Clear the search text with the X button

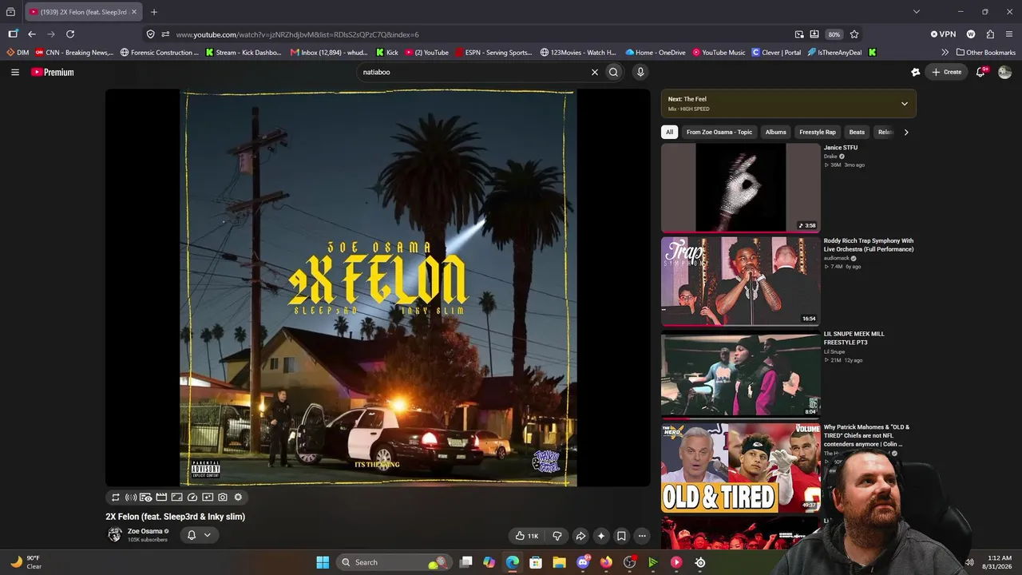(x=594, y=72)
